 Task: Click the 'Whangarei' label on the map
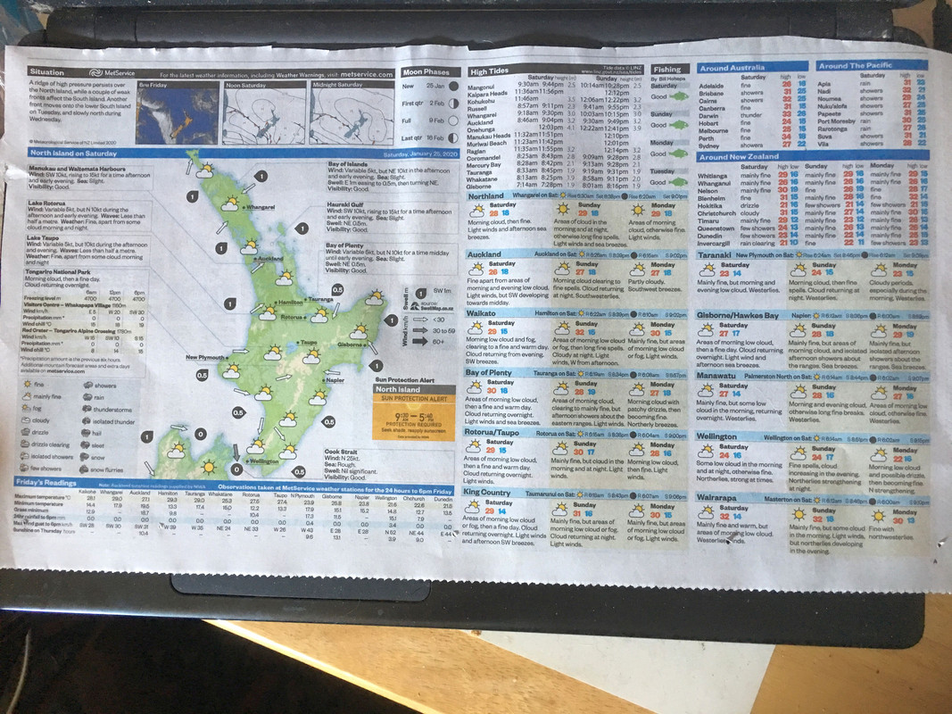click(x=261, y=207)
